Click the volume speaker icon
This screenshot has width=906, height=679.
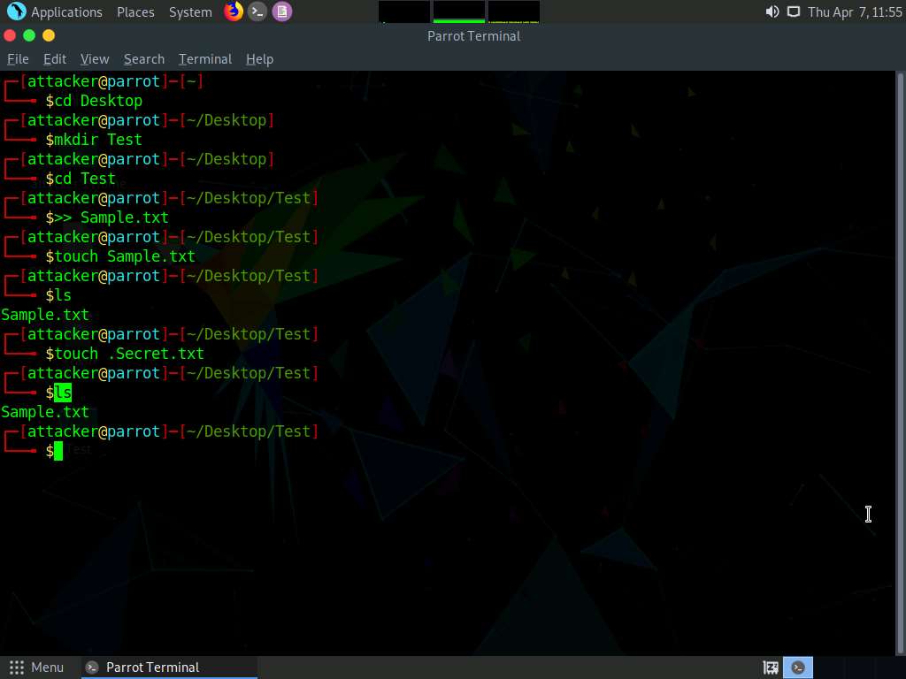[x=772, y=11]
